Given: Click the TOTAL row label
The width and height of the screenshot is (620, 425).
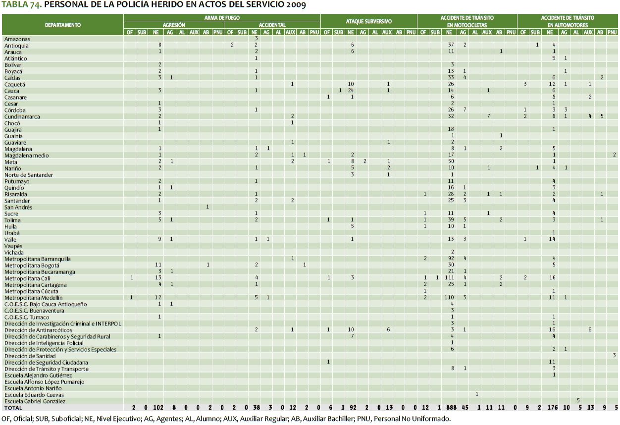Looking at the screenshot, I should click(13, 408).
